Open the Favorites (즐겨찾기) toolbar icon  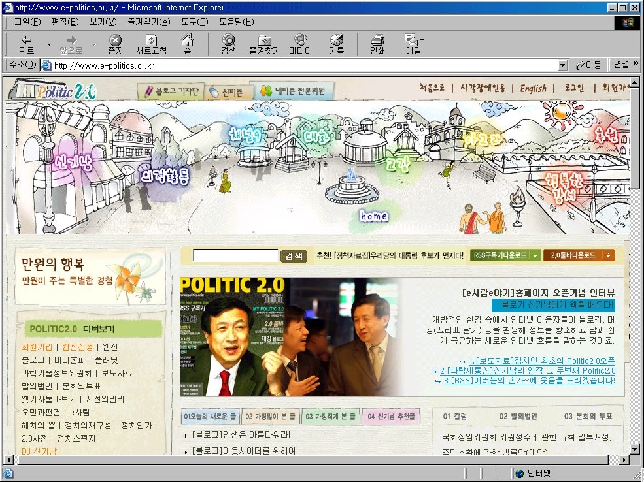point(264,44)
